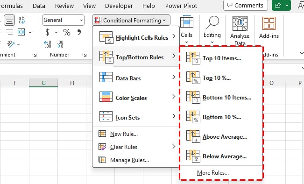Expand the Merge & Center dropdown arrow
Image resolution: width=304 pixels, height=184 pixels.
click(x=30, y=32)
